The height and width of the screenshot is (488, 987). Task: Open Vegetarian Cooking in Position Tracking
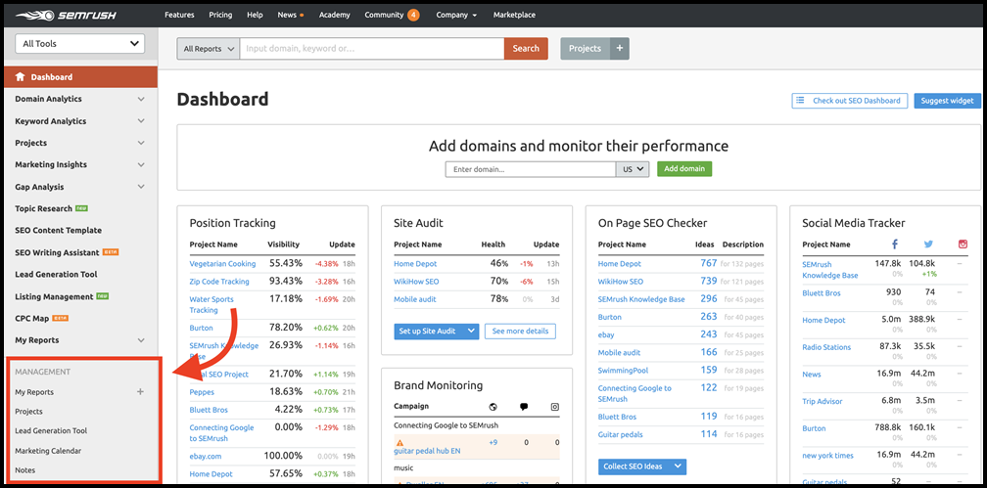(223, 263)
